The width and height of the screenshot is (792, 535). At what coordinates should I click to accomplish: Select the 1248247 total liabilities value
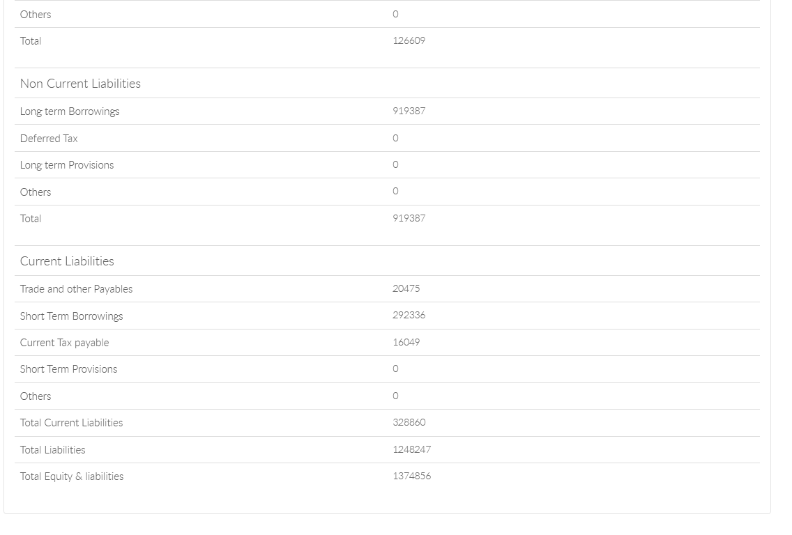point(411,449)
